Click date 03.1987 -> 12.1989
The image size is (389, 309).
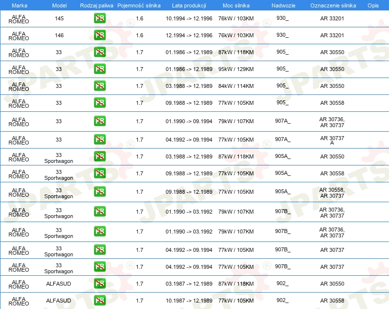click(x=189, y=284)
